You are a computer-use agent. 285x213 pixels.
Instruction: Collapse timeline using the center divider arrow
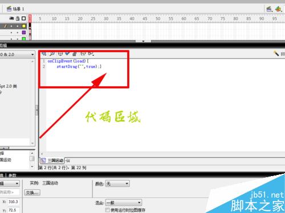(x=143, y=41)
